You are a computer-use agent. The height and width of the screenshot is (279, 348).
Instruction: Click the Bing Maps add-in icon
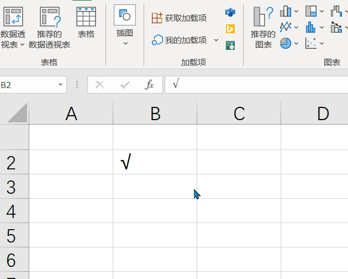[230, 29]
